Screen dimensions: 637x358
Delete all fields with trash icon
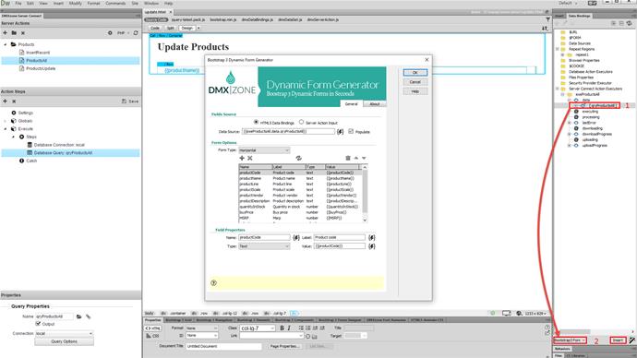click(x=348, y=159)
